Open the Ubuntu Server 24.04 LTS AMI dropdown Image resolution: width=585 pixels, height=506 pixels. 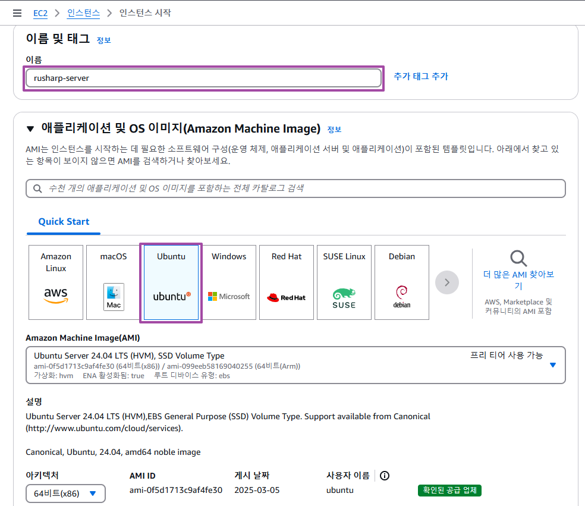[x=295, y=365]
